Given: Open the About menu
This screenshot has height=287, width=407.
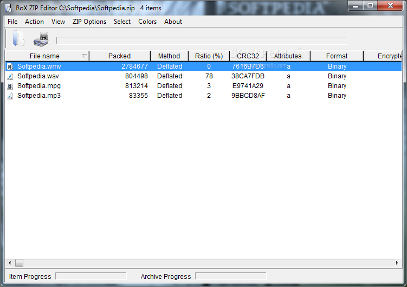Looking at the screenshot, I should (x=173, y=22).
